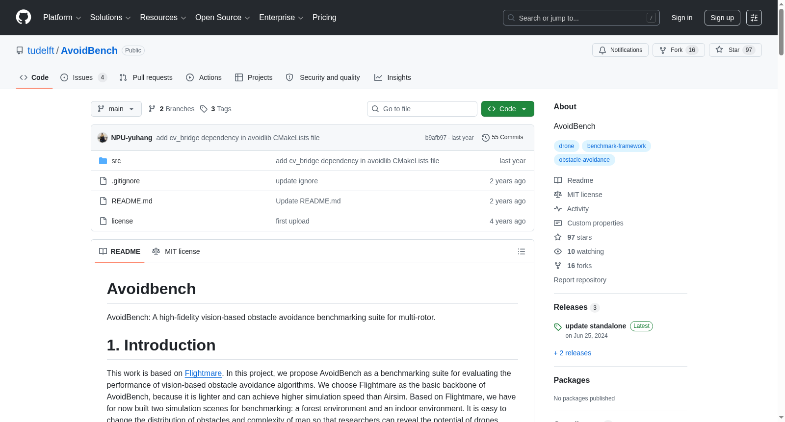The width and height of the screenshot is (785, 422).
Task: Click the book icon next to Readme
Action: point(558,180)
